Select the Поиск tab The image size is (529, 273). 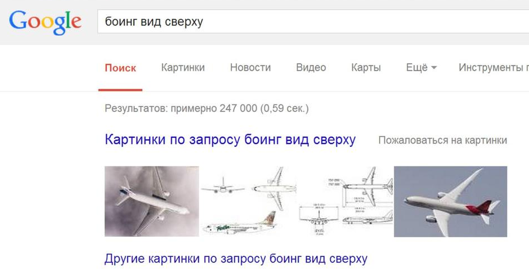[120, 68]
